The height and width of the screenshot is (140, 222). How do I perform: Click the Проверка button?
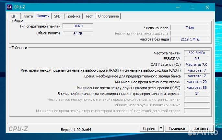(x=177, y=128)
